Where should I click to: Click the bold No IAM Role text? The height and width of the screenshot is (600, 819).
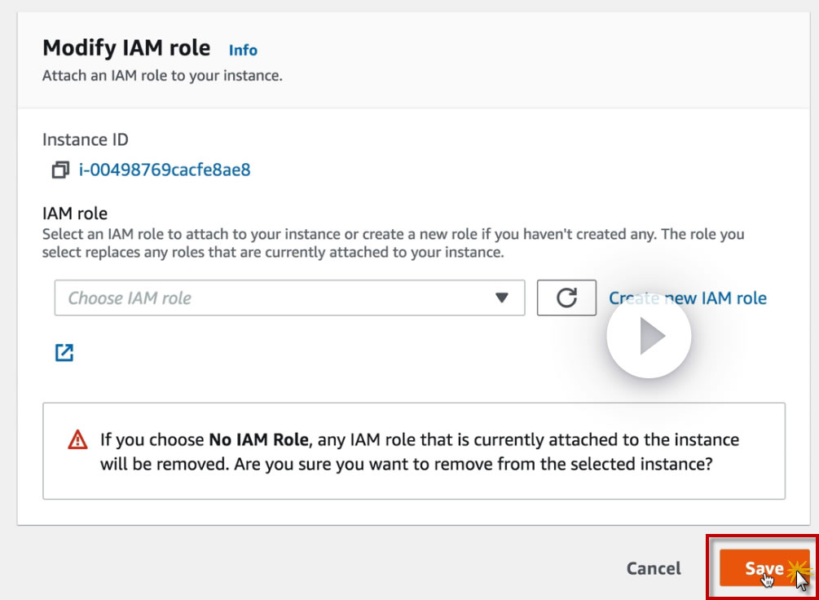pos(259,440)
